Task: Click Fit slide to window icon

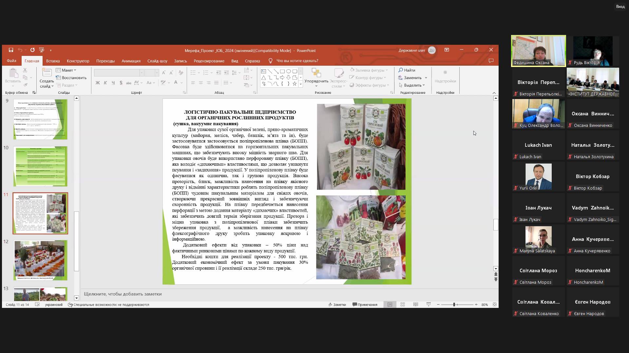Action: (494, 304)
